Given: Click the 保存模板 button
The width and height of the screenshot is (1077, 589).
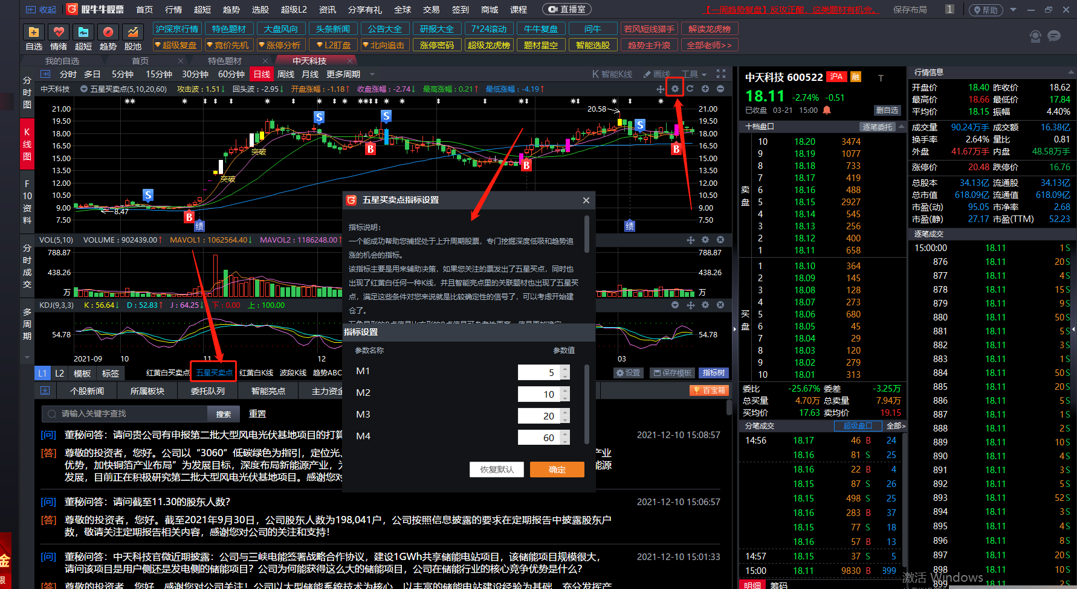Looking at the screenshot, I should (672, 373).
